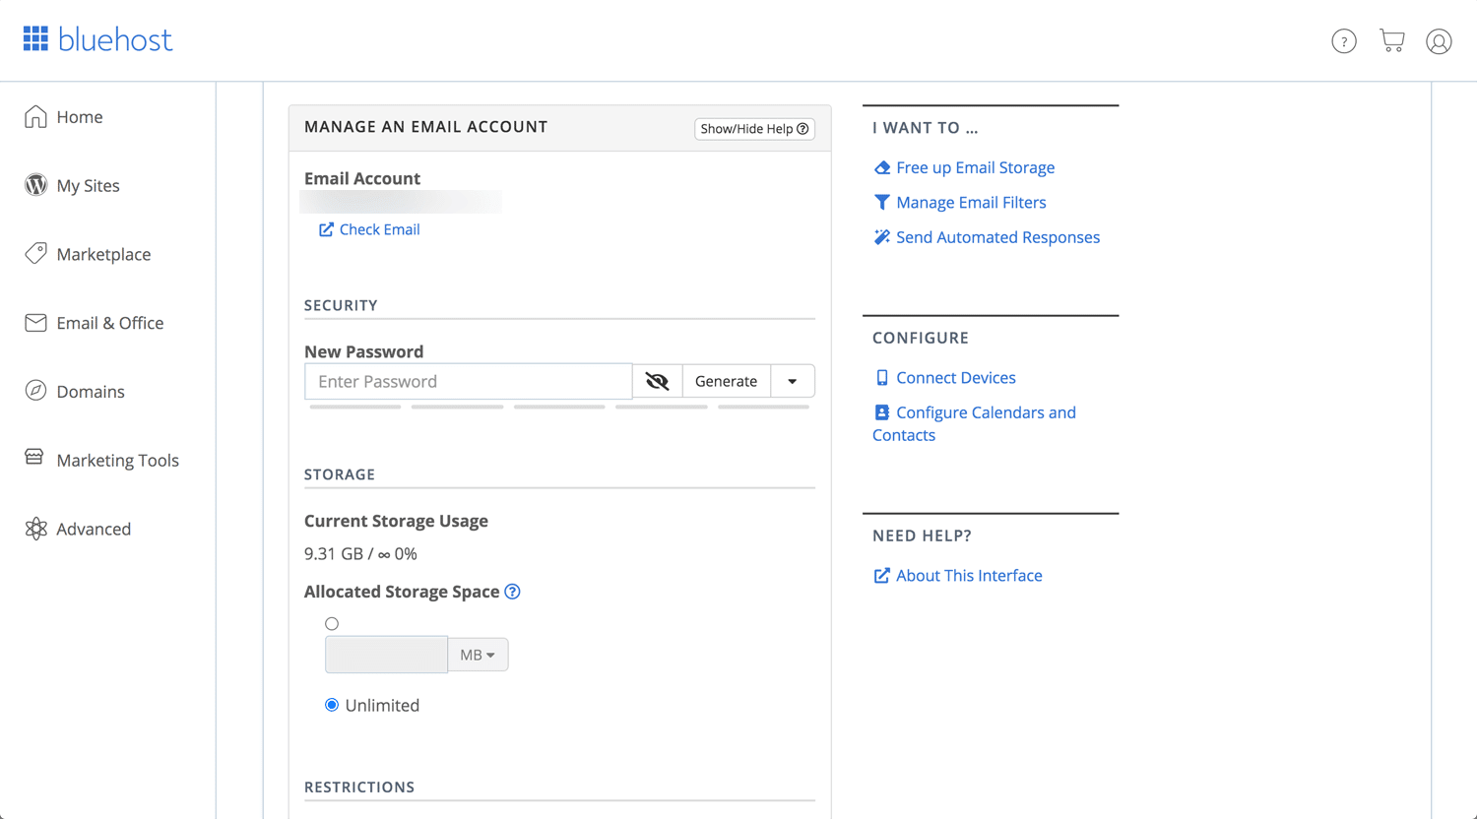Click the bluehost grid logo icon
This screenshot has width=1477, height=819.
35,38
